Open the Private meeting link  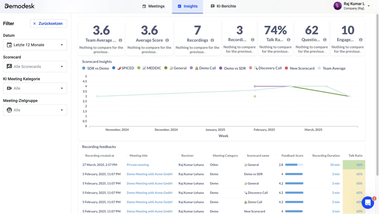click(138, 165)
